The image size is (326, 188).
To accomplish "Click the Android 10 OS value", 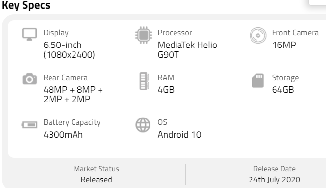I will click(x=179, y=135).
